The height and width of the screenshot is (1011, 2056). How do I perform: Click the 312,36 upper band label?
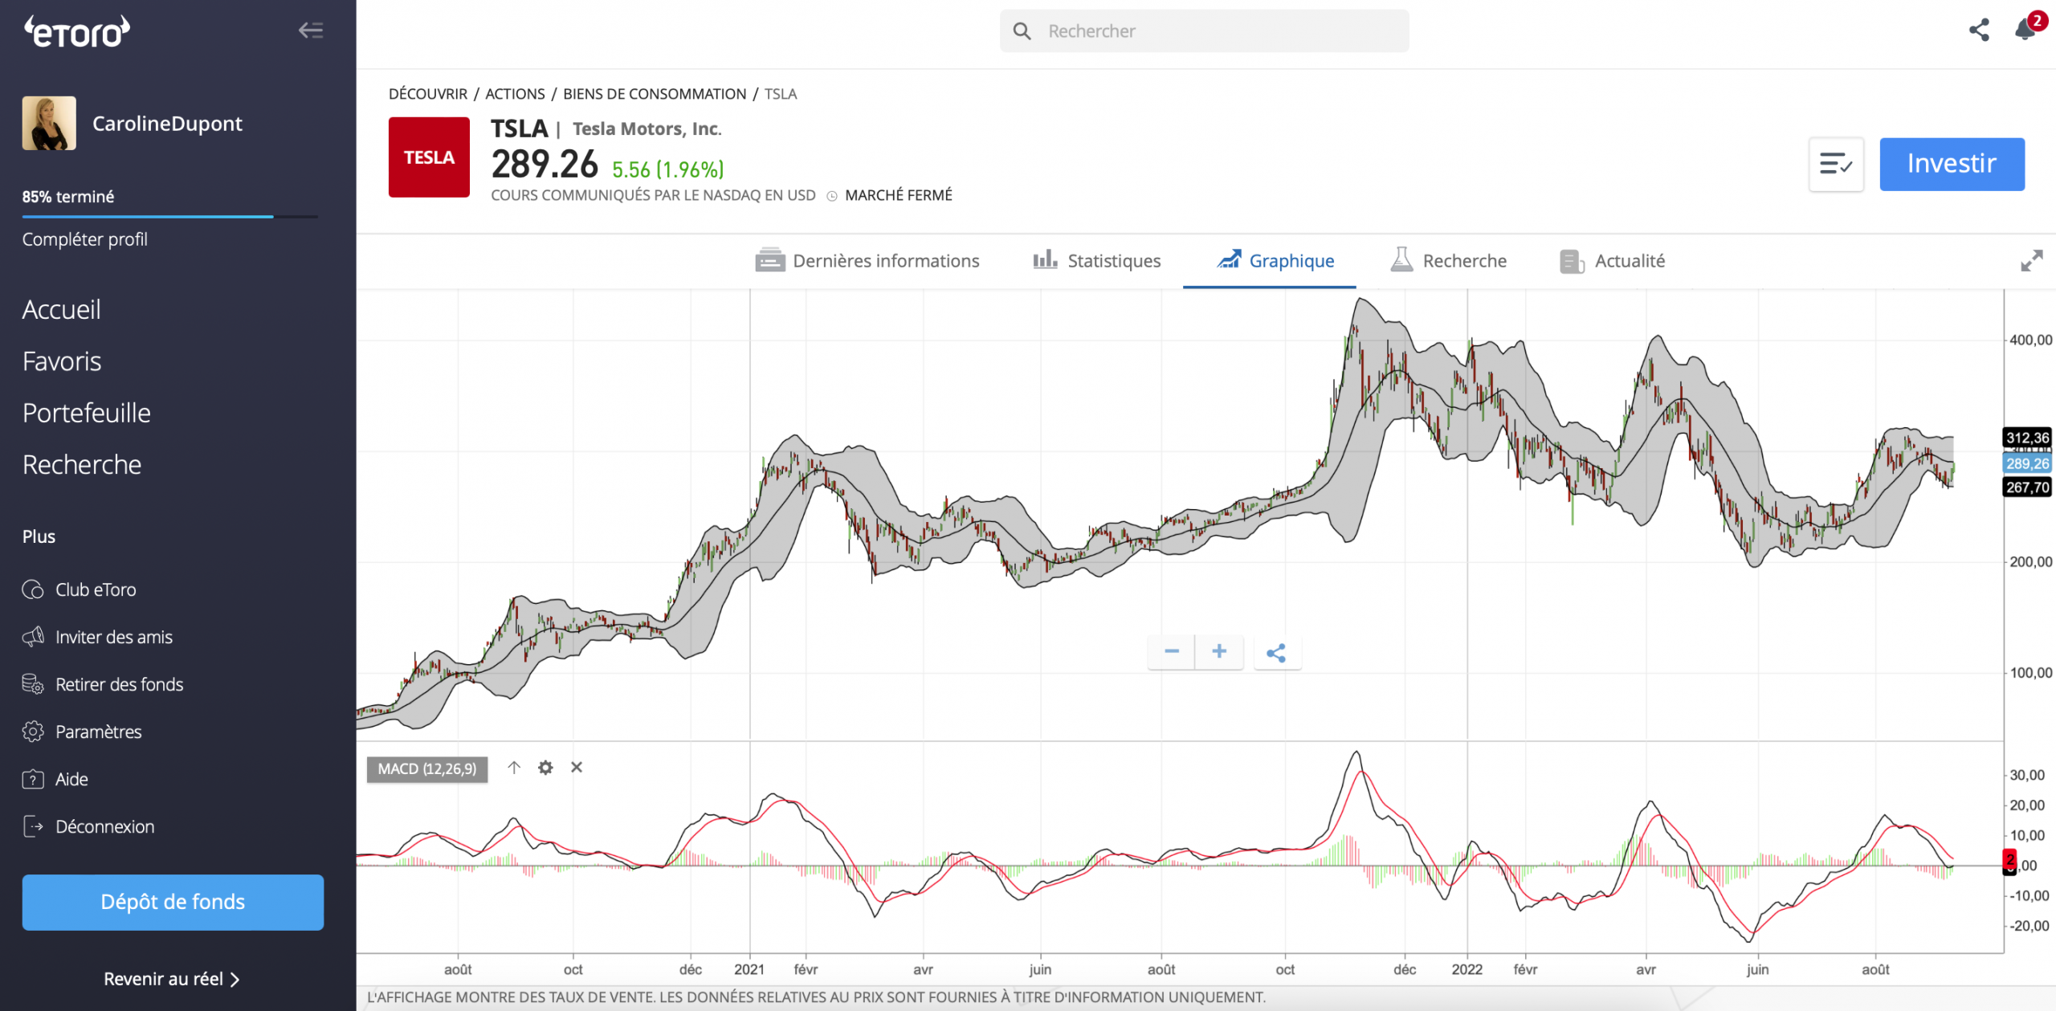pos(2028,438)
